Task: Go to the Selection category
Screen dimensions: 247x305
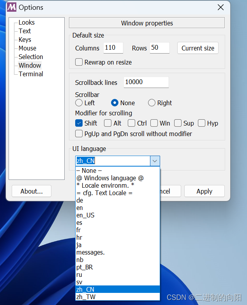Action: pos(31,57)
